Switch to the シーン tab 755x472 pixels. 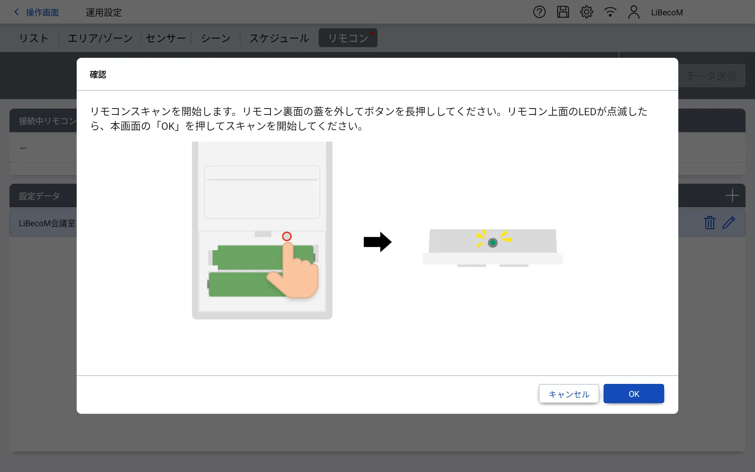(x=215, y=38)
